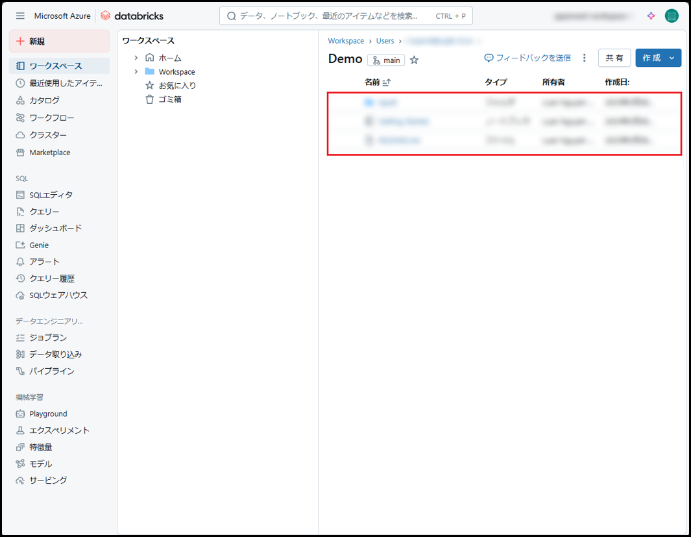Click the 作成日 column header
The width and height of the screenshot is (691, 537).
(x=617, y=82)
